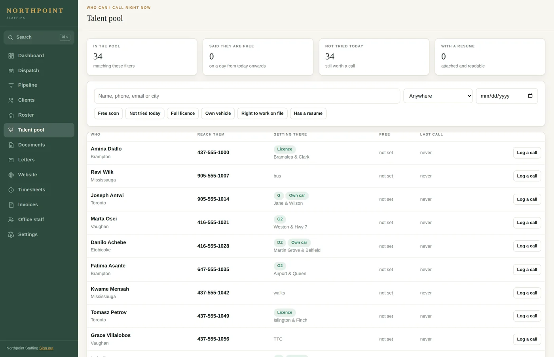Click the DZ licence badge

pyautogui.click(x=280, y=243)
